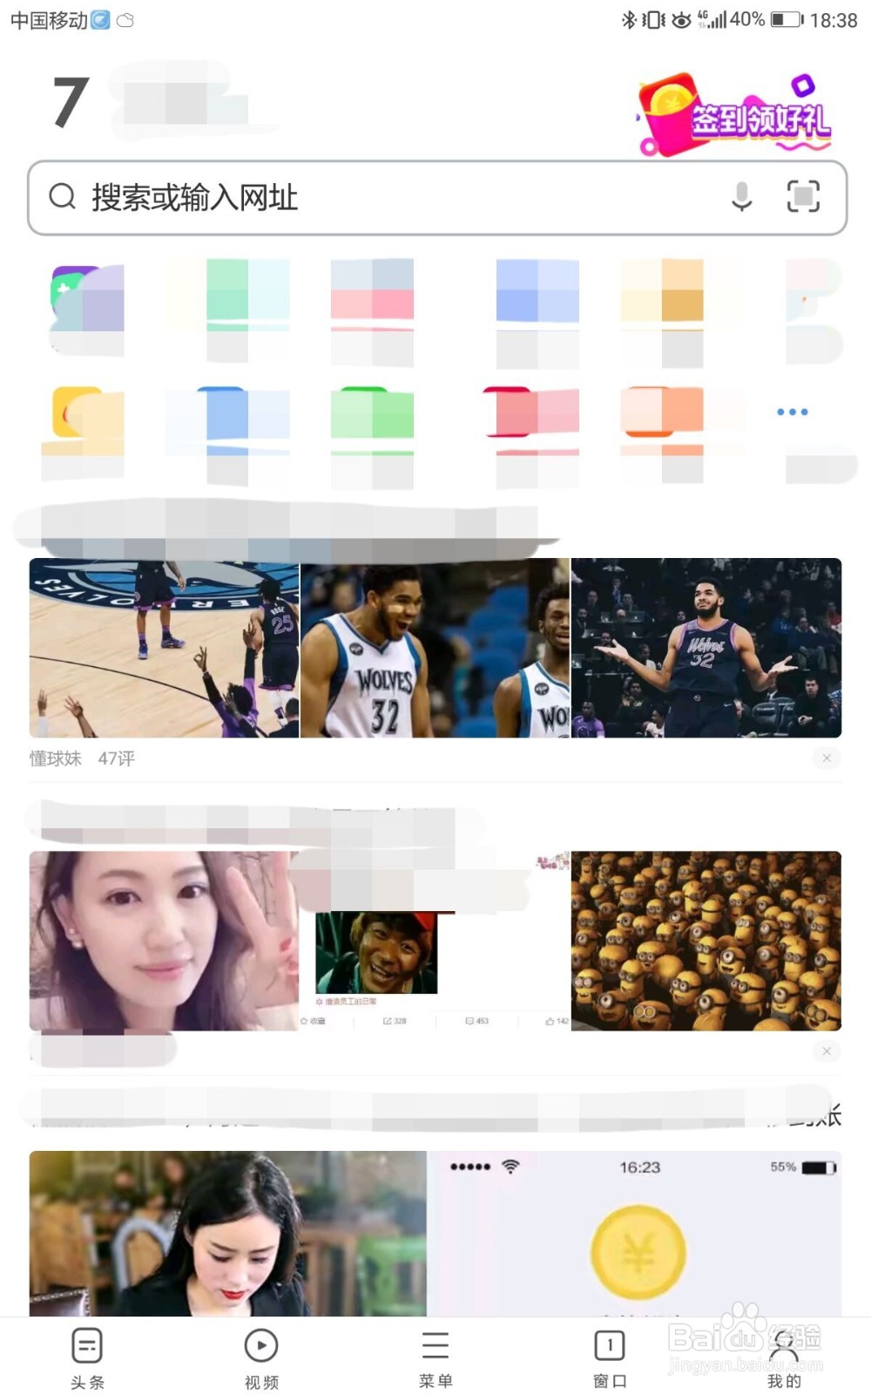The image size is (871, 1395).
Task: Show open windows via 窗口 button
Action: [610, 1358]
